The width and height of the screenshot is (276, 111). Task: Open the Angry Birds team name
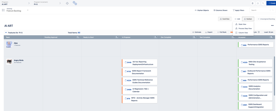point(19,60)
